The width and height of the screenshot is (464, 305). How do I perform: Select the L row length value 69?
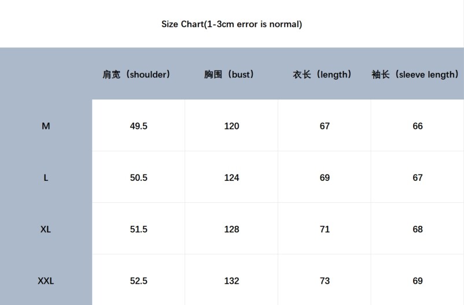[x=325, y=178]
